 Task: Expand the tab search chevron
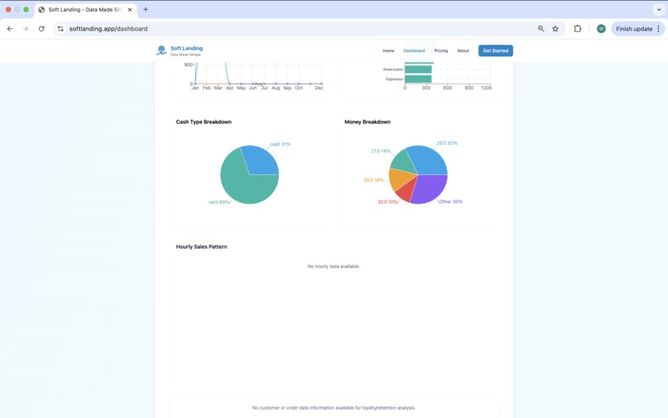point(659,9)
